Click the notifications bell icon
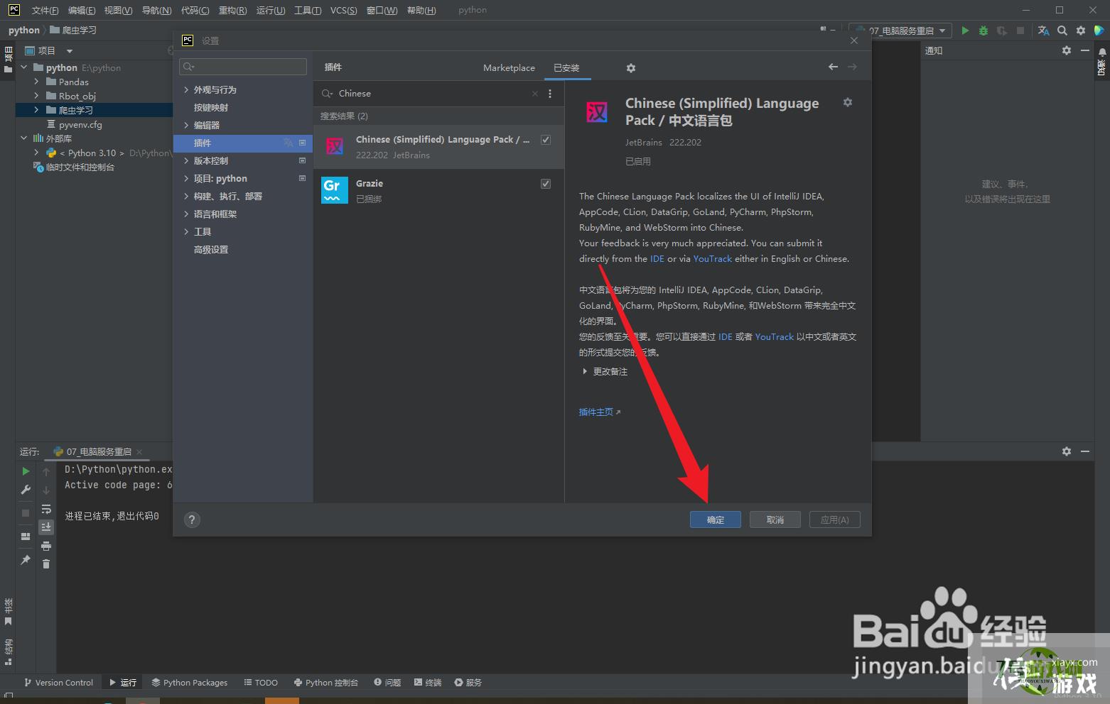Screen dimensions: 1110x704 (1102, 52)
